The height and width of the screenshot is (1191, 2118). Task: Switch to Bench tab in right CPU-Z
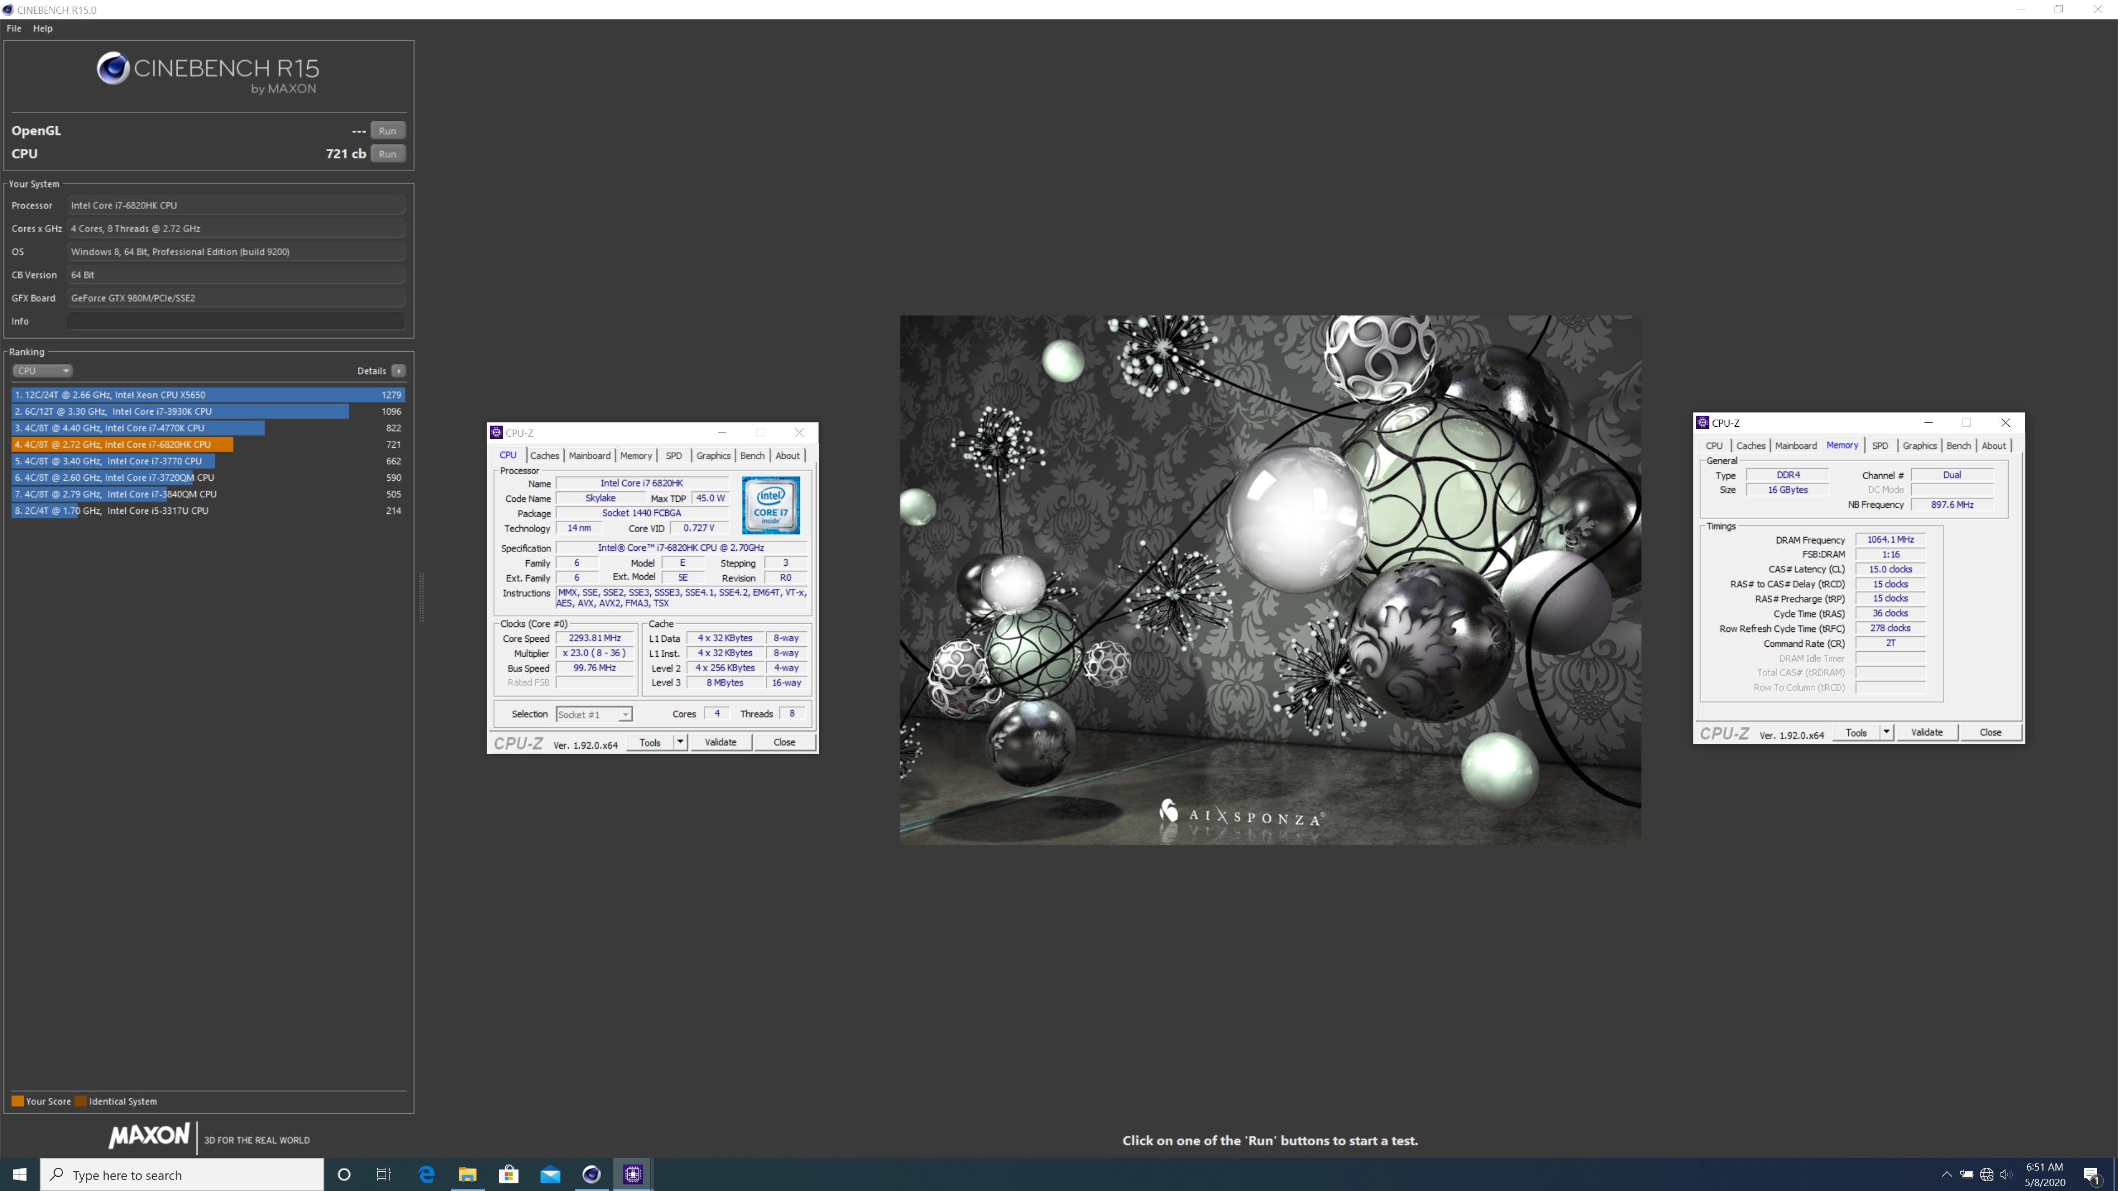coord(1959,446)
